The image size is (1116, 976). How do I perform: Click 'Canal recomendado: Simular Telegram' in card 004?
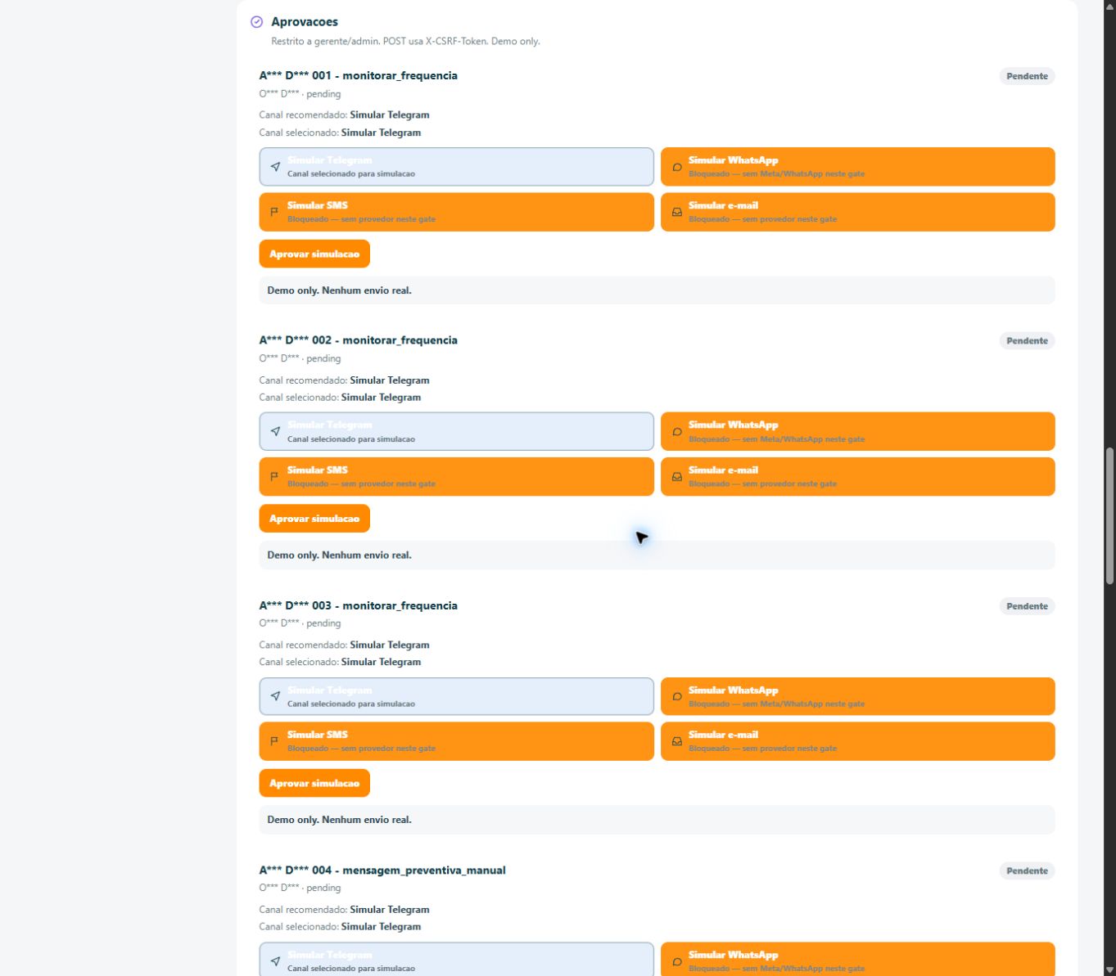tap(344, 910)
